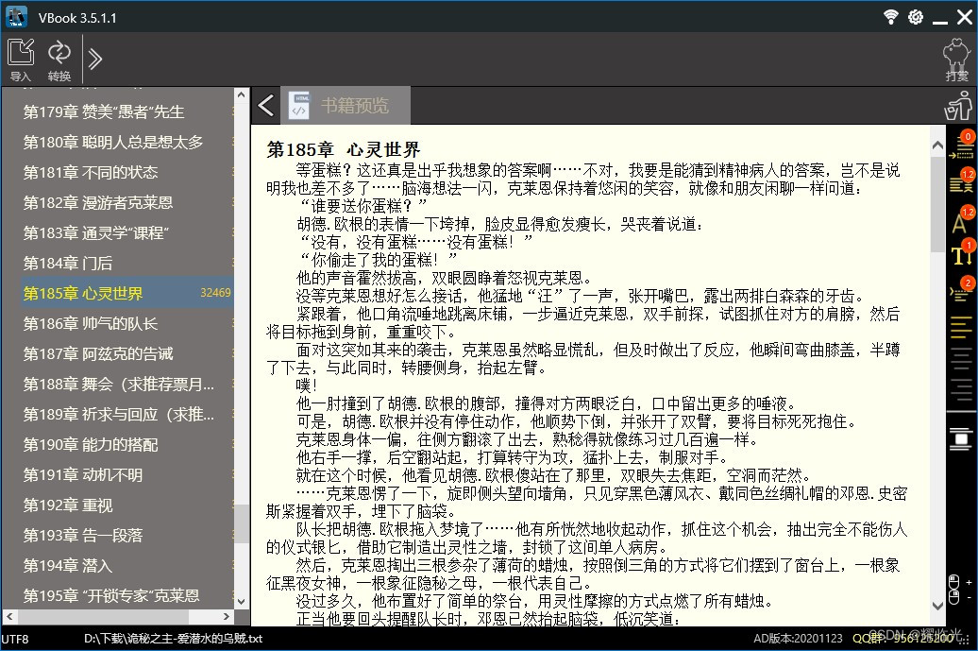978x651 pixels.
Task: Go back with the left arrow
Action: [265, 105]
